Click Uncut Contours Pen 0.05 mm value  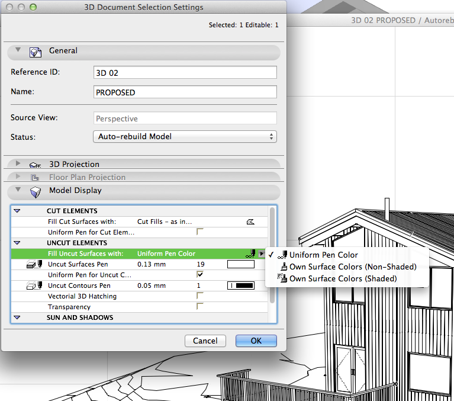(x=152, y=285)
